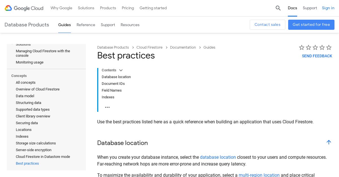The height and width of the screenshot is (177, 339).
Task: Open the Guides breadcrumb
Action: [209, 47]
